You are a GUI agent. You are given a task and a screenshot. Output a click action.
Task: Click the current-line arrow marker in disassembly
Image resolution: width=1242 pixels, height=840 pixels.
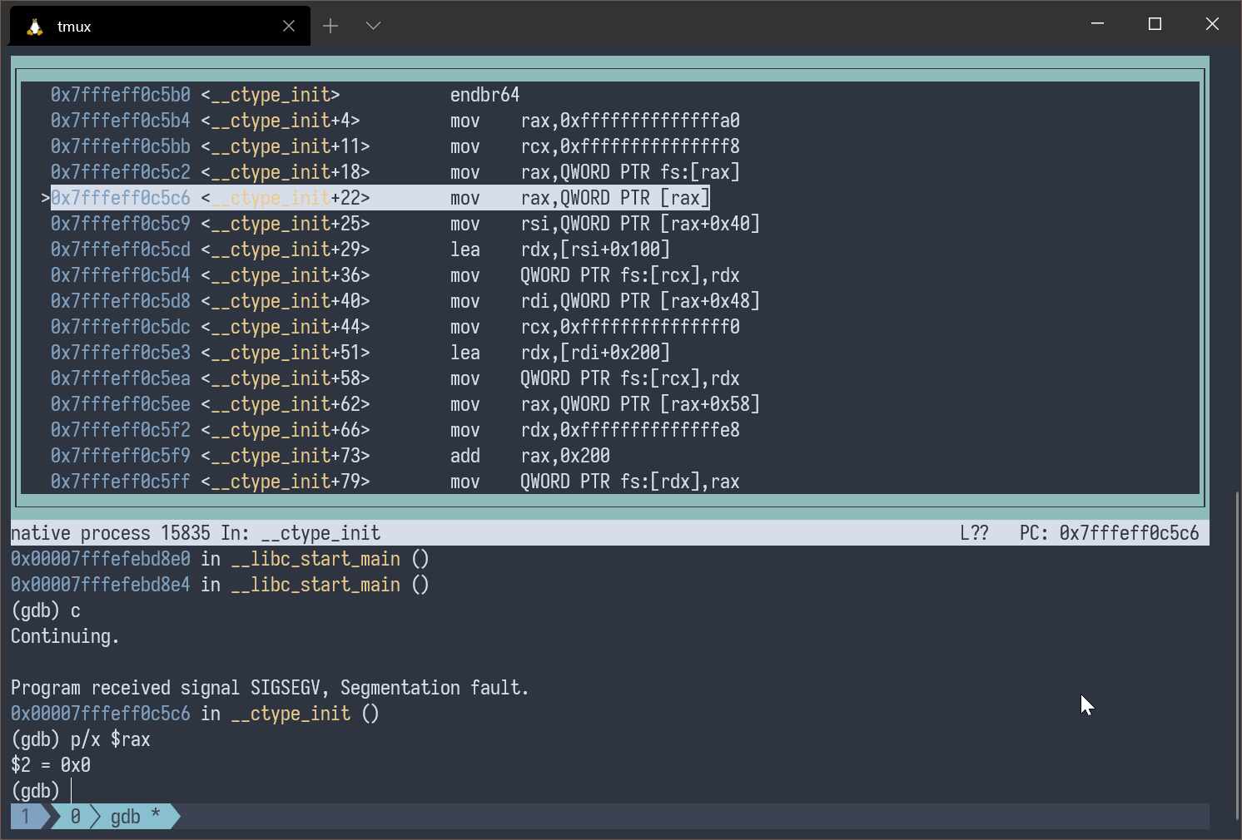pyautogui.click(x=45, y=198)
